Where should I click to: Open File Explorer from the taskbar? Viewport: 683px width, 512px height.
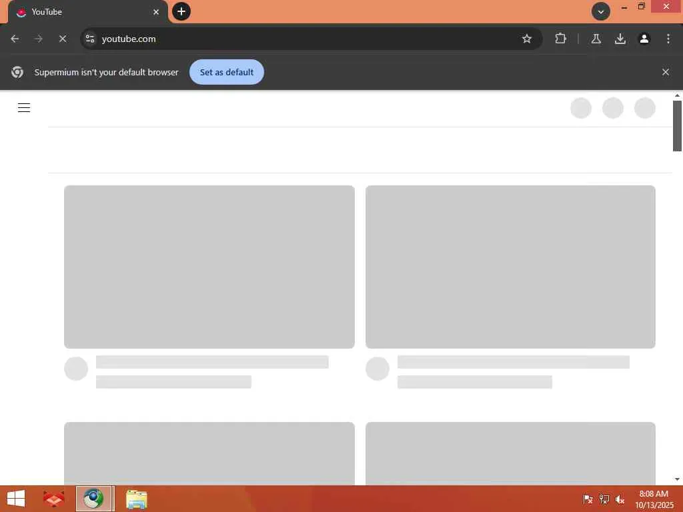pos(136,499)
